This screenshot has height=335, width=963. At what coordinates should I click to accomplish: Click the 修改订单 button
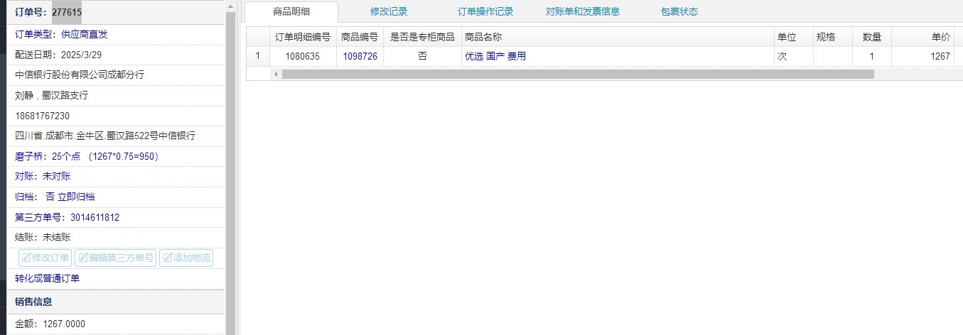click(x=45, y=258)
